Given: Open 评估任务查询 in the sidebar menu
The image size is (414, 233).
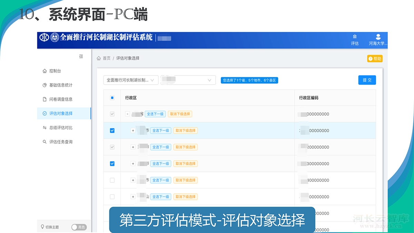Looking at the screenshot, I should (64, 142).
